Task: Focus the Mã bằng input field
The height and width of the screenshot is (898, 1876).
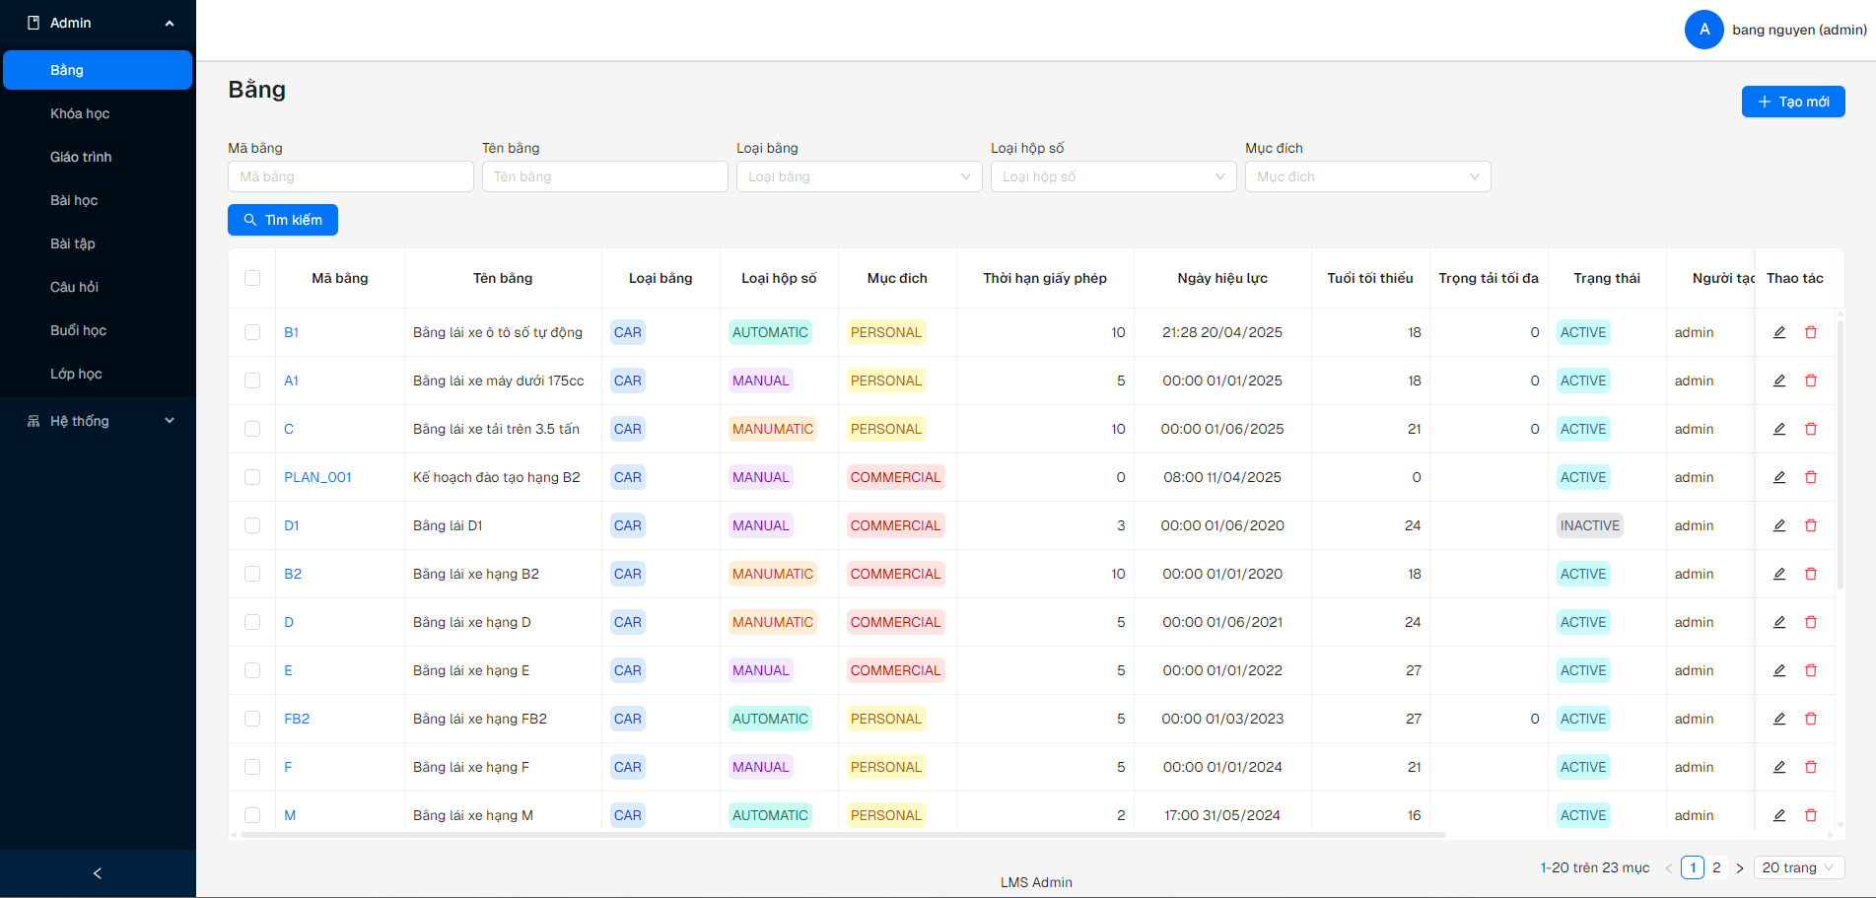Action: pyautogui.click(x=350, y=176)
